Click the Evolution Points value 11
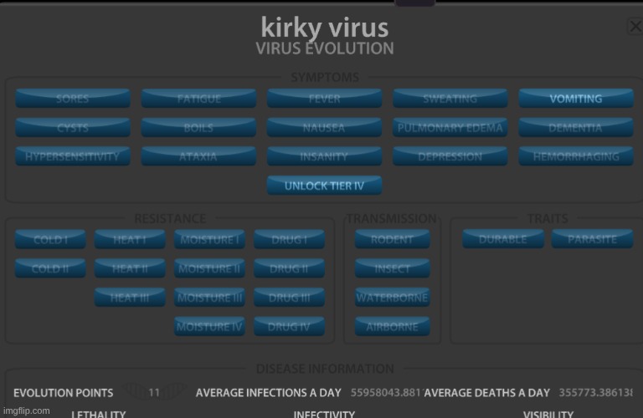The width and height of the screenshot is (643, 418). (154, 393)
